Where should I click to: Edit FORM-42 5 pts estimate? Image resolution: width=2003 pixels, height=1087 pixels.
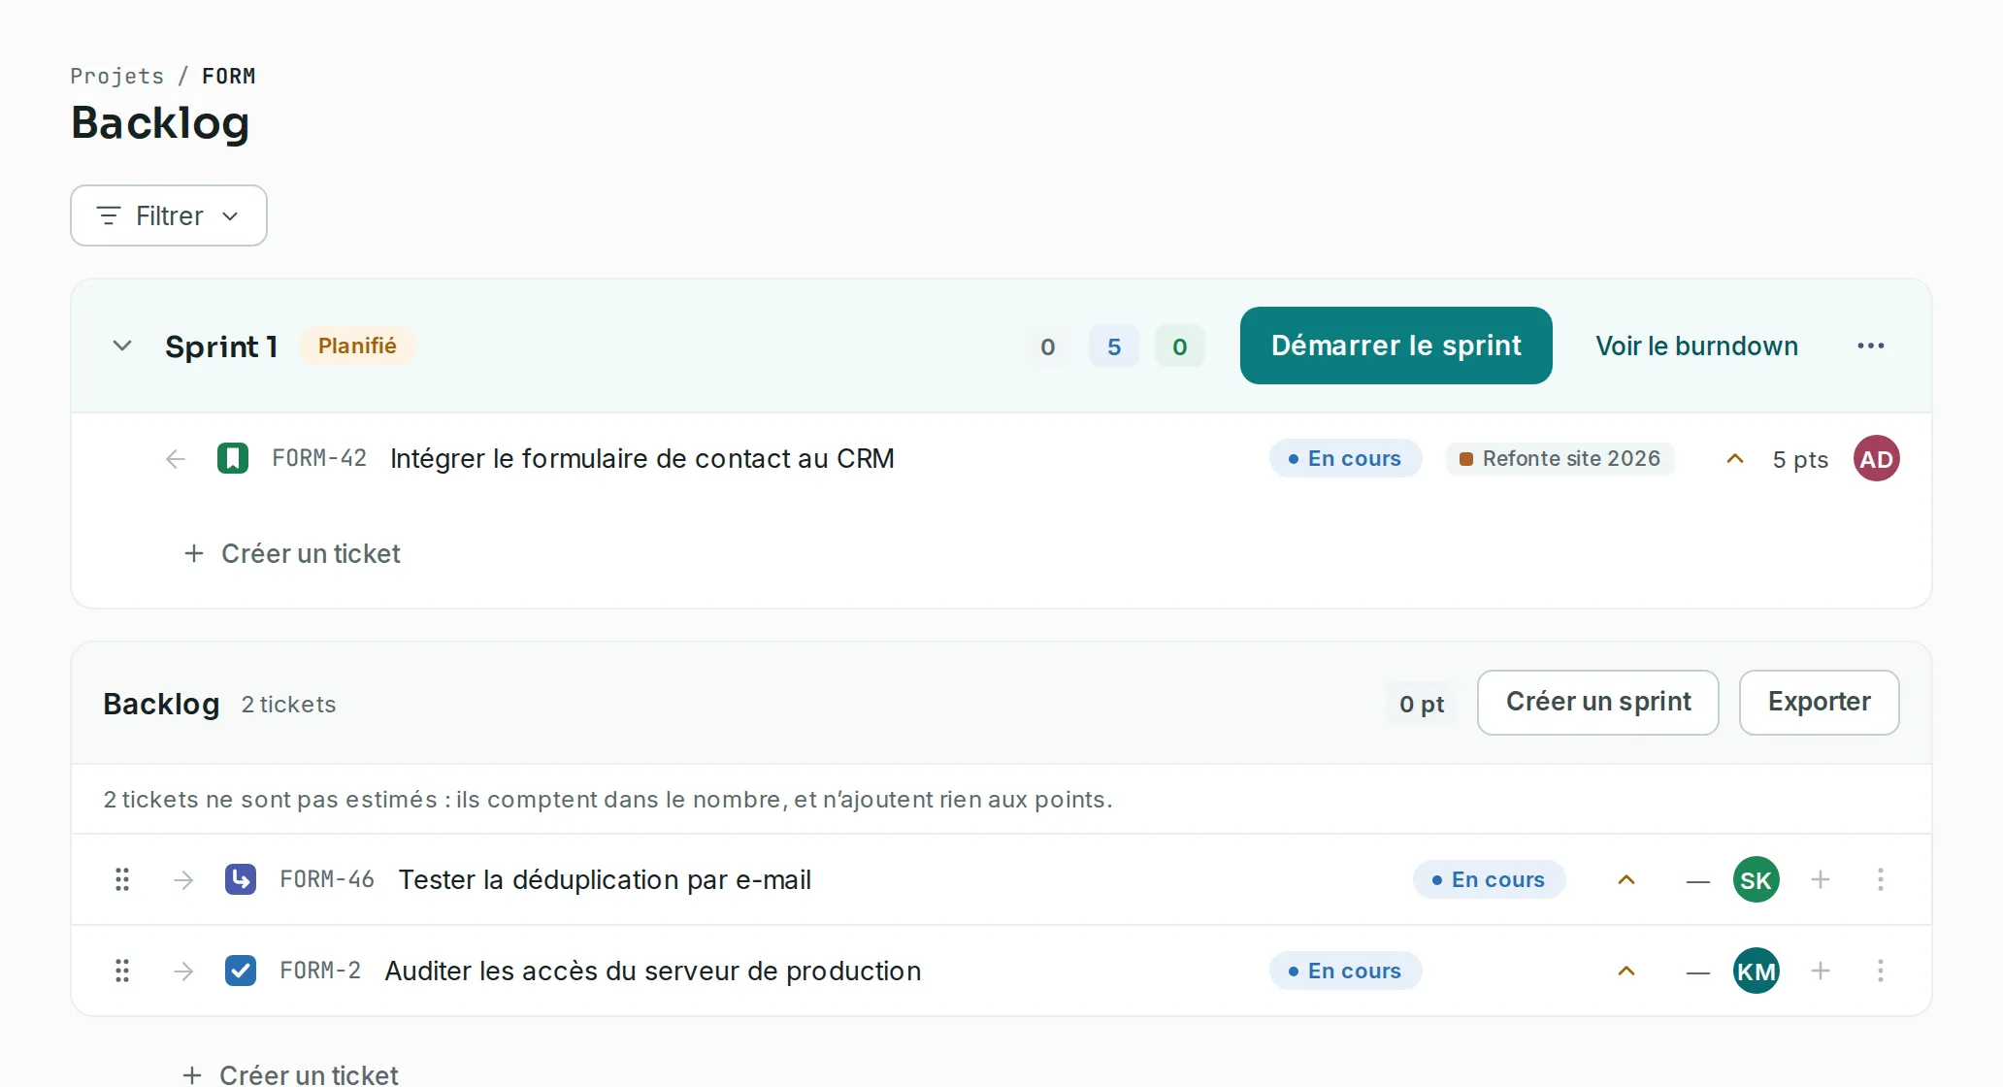(1800, 459)
